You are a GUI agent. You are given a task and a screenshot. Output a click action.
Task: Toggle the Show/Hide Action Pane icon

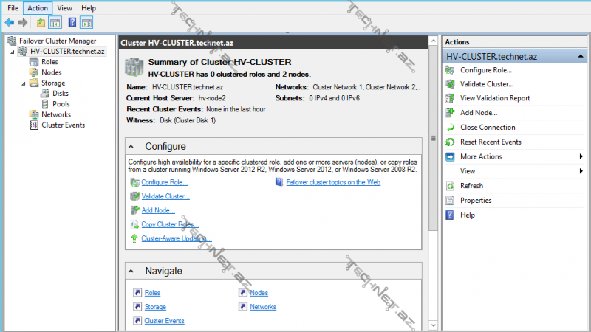coord(86,23)
